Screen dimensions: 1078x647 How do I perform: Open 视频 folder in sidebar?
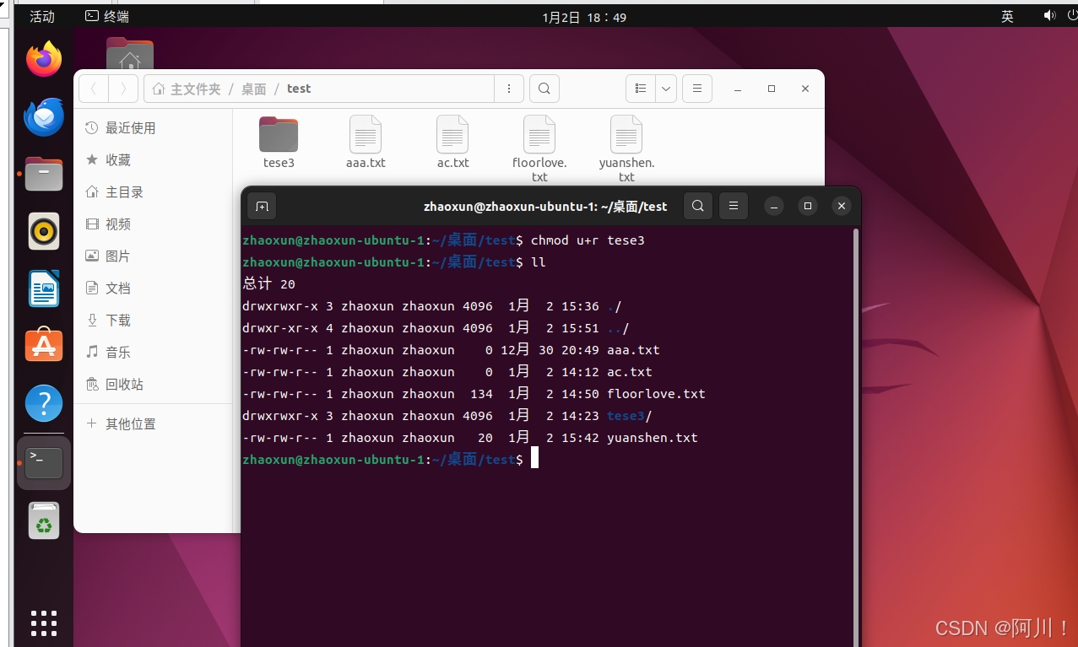point(153,224)
